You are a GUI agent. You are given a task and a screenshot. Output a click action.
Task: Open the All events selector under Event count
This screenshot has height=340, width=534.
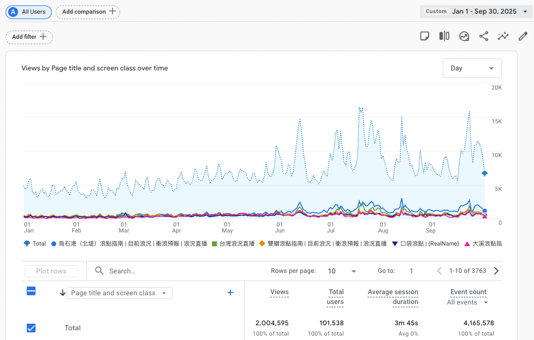pos(465,302)
